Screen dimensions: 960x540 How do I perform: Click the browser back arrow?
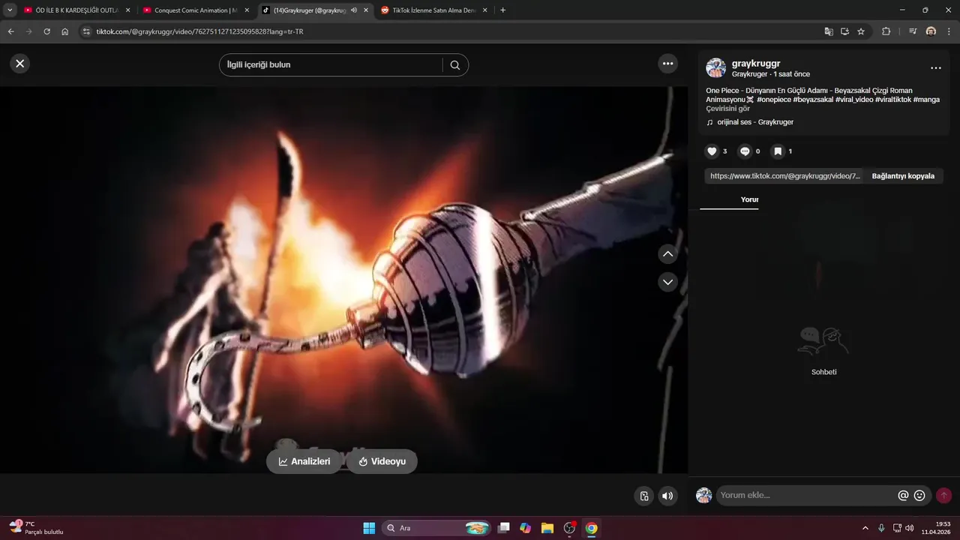[10, 31]
